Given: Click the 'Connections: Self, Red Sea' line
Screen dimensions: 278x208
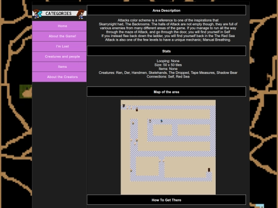Looking at the screenshot, I should 168,77.
